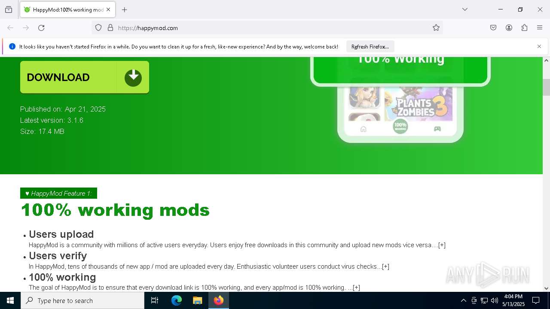This screenshot has width=550, height=309.
Task: Show hidden system tray icons
Action: coord(463,300)
